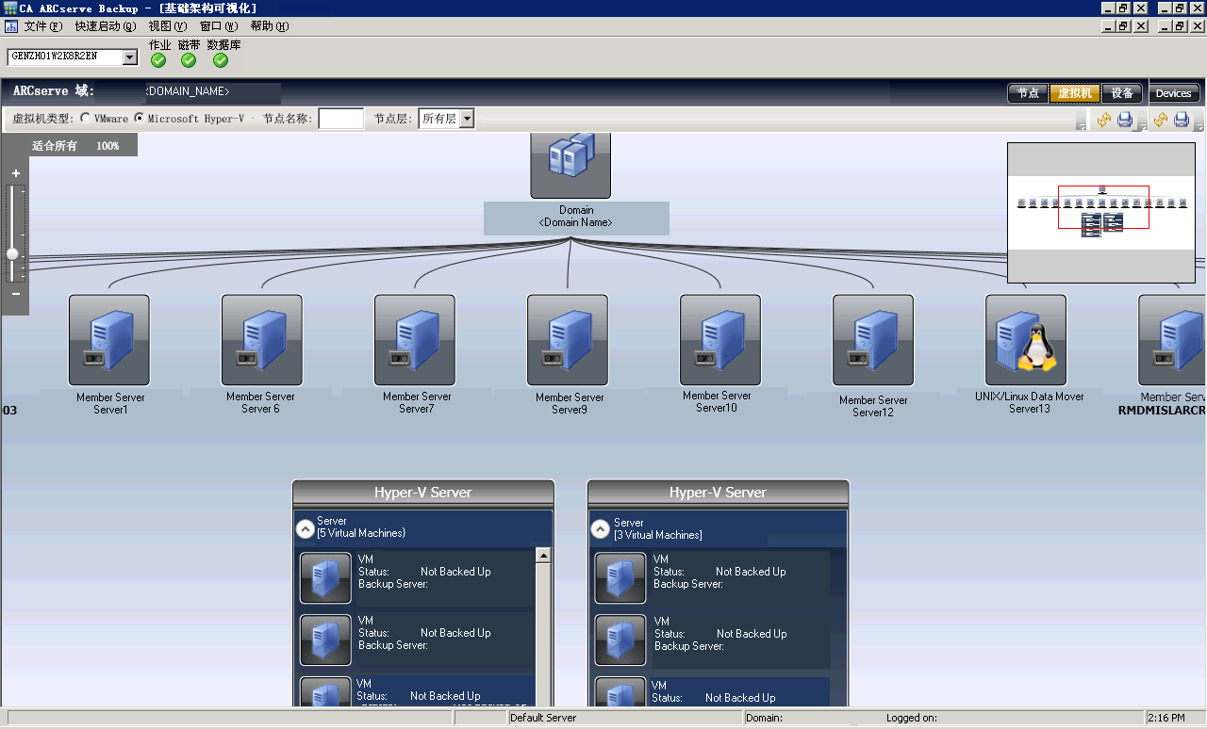
Task: Open the 快速启动(Q) menu
Action: click(x=106, y=26)
